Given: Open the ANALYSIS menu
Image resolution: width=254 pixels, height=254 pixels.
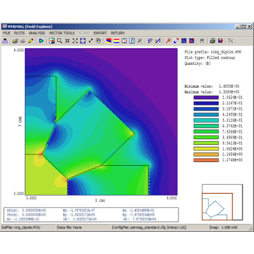Looking at the screenshot, I should point(37,33).
